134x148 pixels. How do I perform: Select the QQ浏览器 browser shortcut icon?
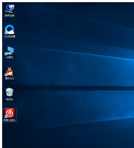click(x=10, y=29)
